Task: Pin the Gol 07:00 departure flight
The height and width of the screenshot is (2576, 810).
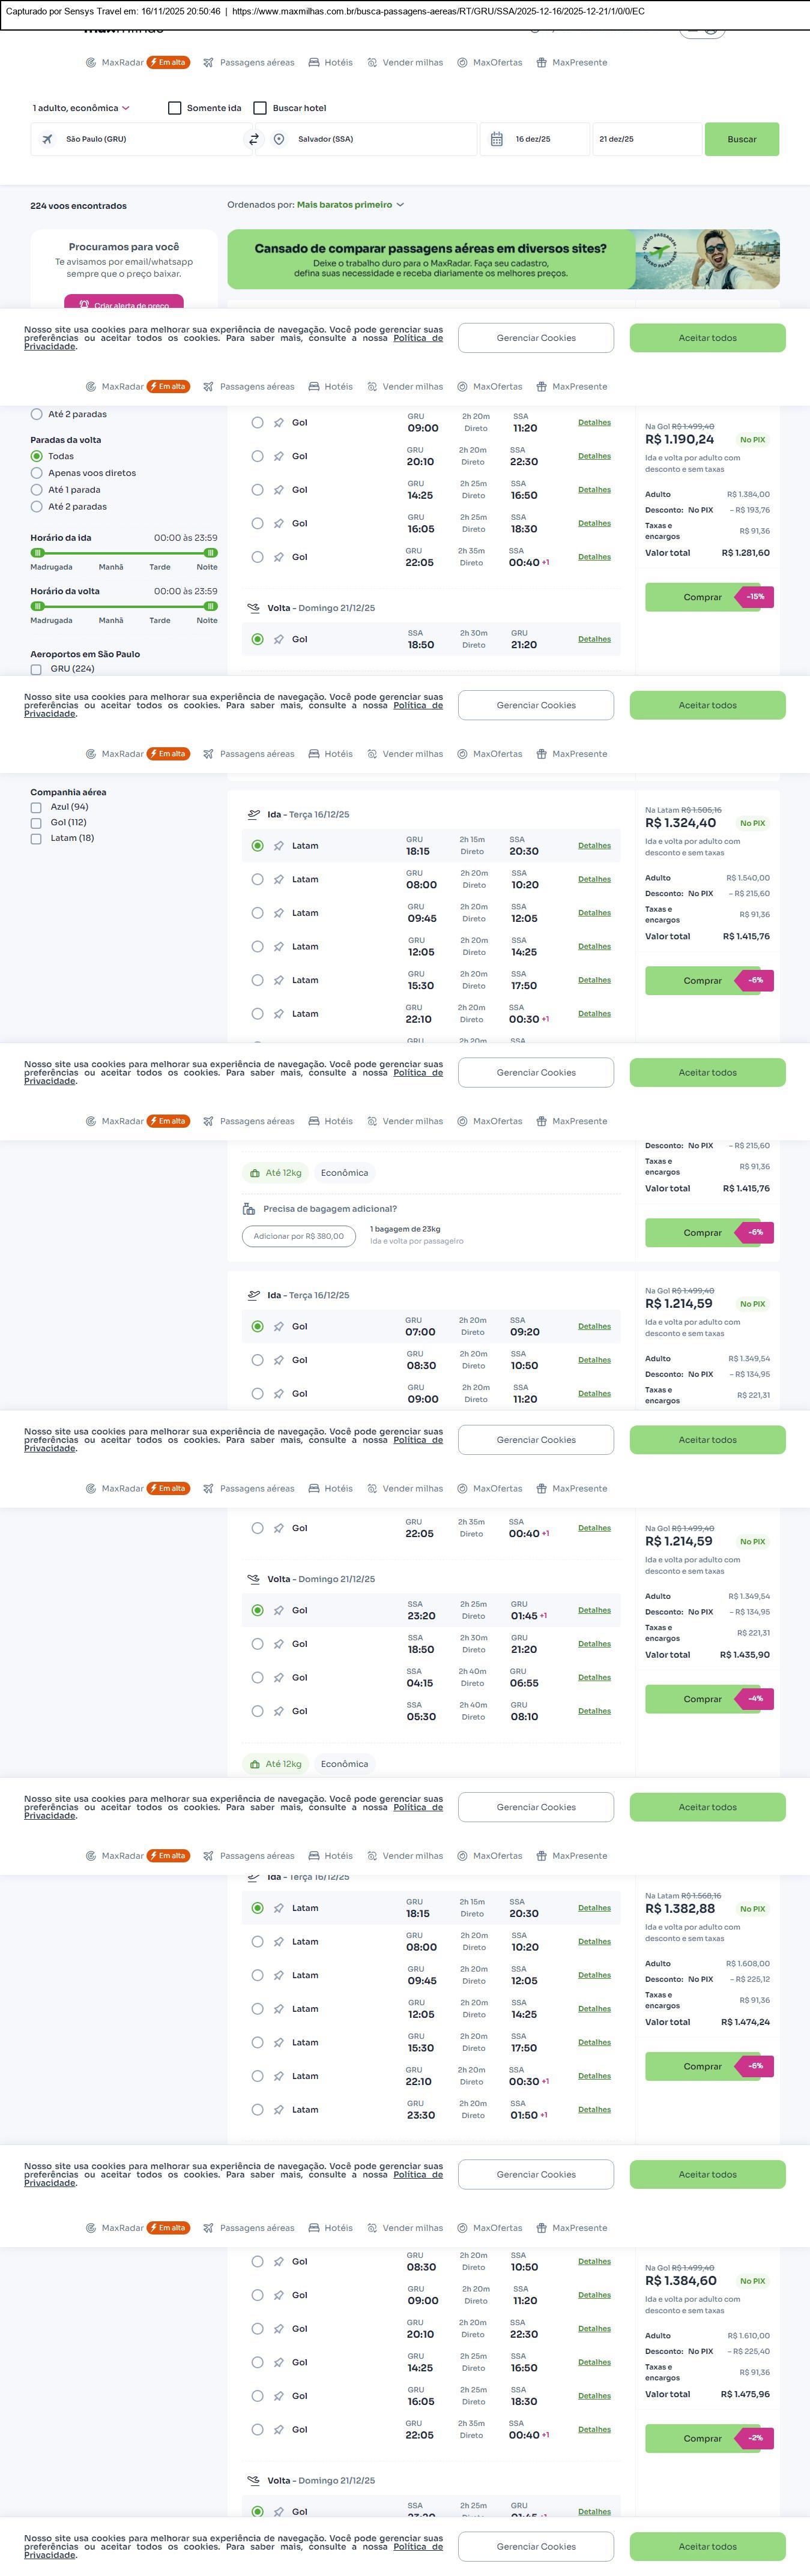Action: click(x=279, y=1327)
